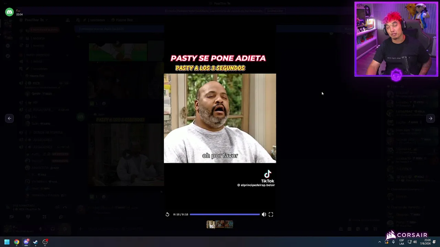Go to the next media with right arrow
Viewport: 440px width, 247px height.
pyautogui.click(x=430, y=118)
